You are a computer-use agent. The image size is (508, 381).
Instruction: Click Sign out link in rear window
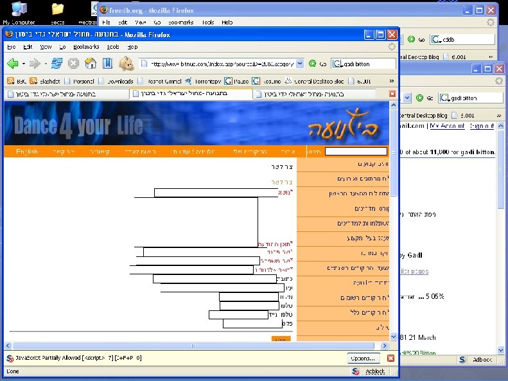pyautogui.click(x=482, y=126)
